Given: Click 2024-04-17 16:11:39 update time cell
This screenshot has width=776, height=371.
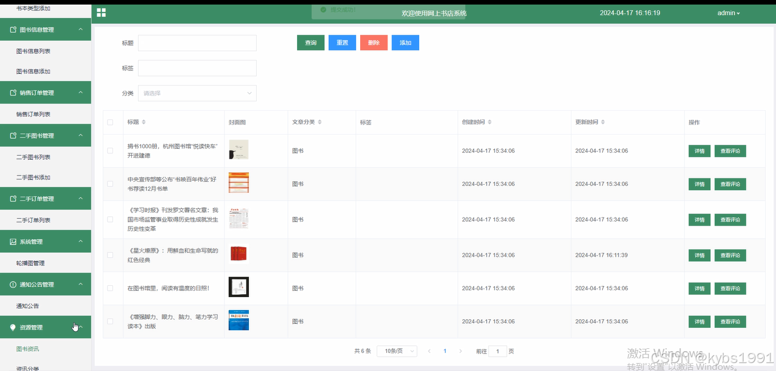Looking at the screenshot, I should coord(602,255).
